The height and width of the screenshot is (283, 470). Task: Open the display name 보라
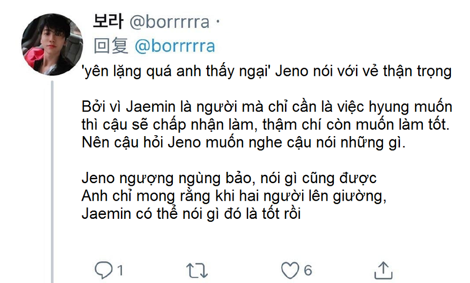(x=108, y=22)
